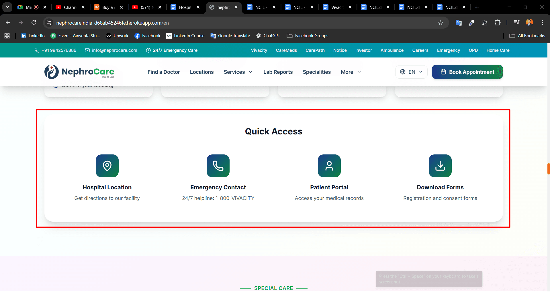
Task: Click the Download Forms icon
Action: click(440, 166)
